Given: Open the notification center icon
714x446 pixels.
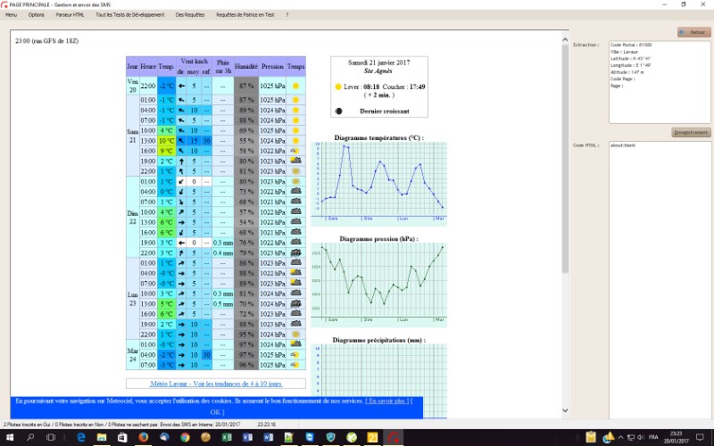Looking at the screenshot, I should click(x=700, y=437).
